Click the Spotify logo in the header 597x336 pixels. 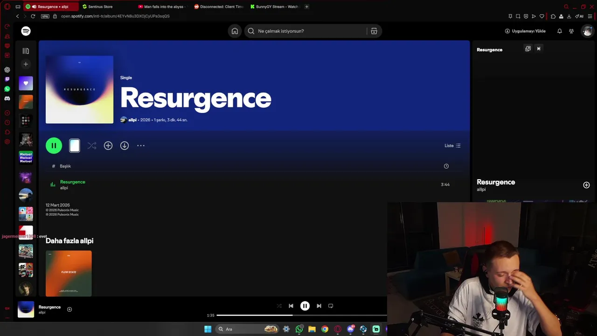pyautogui.click(x=26, y=31)
